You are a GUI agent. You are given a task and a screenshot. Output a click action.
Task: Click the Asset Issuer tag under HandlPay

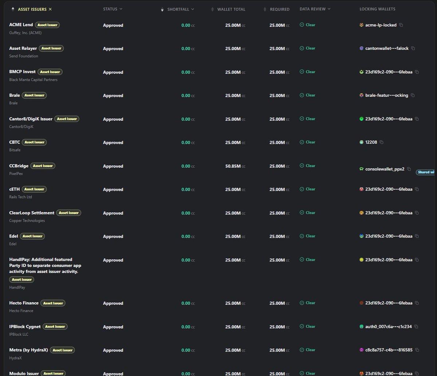pyautogui.click(x=22, y=280)
